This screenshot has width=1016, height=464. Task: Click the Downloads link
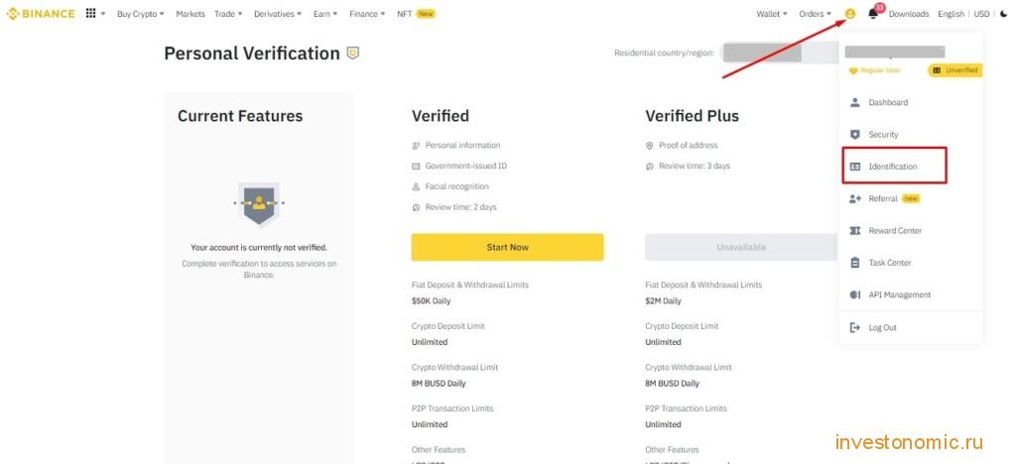909,14
